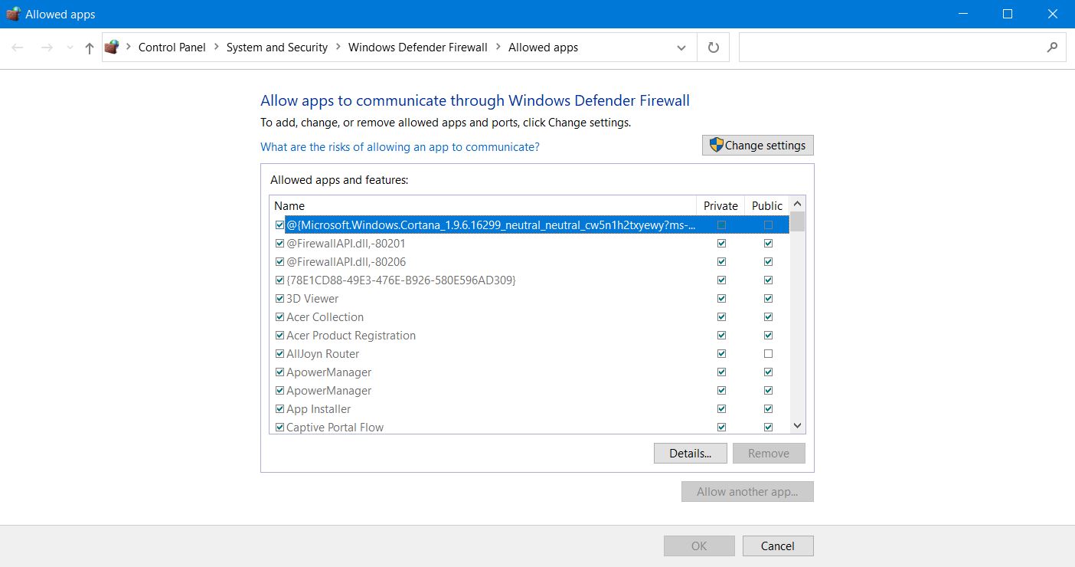Screen dimensions: 1075x567
Task: Click the Public column header
Action: [x=767, y=206]
